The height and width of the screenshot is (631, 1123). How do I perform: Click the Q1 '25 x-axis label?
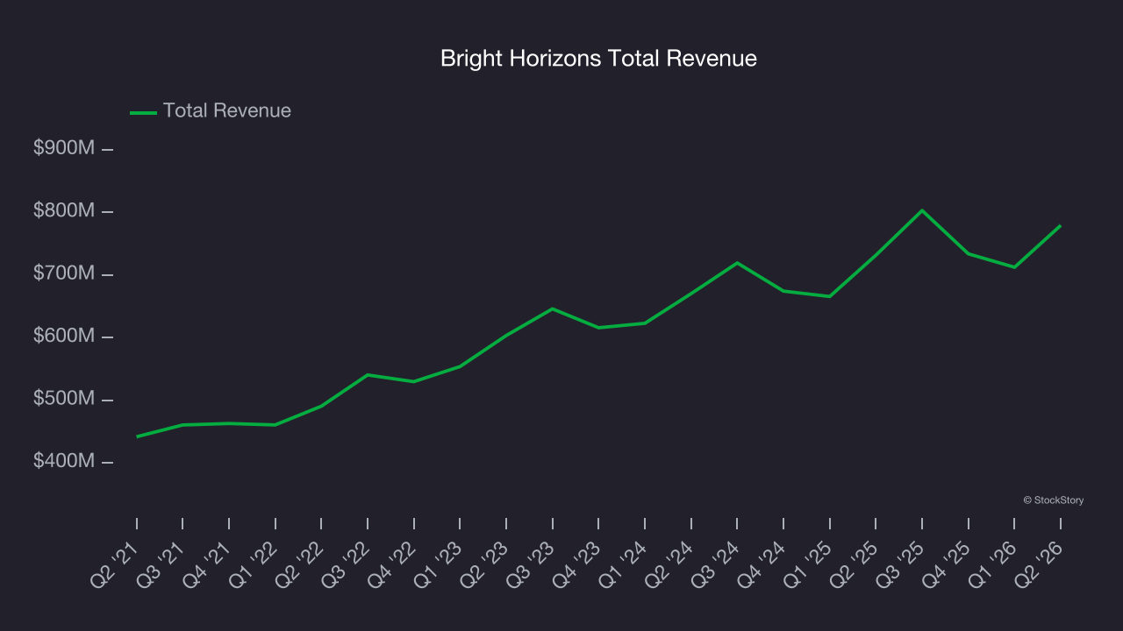coord(809,564)
